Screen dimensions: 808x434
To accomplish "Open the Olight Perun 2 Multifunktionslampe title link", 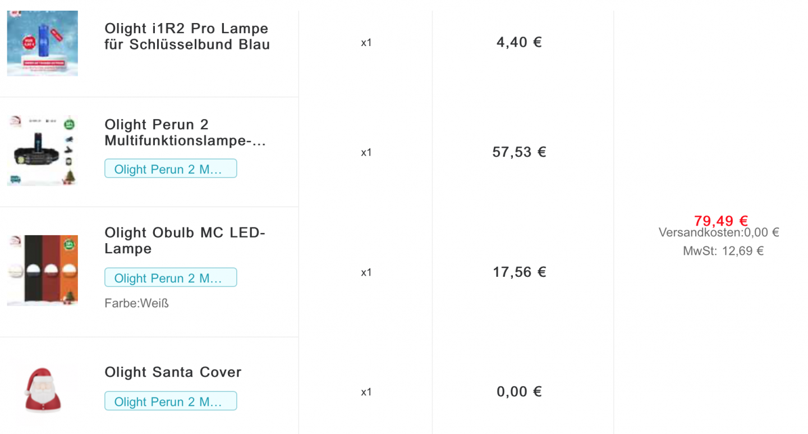I will [185, 133].
